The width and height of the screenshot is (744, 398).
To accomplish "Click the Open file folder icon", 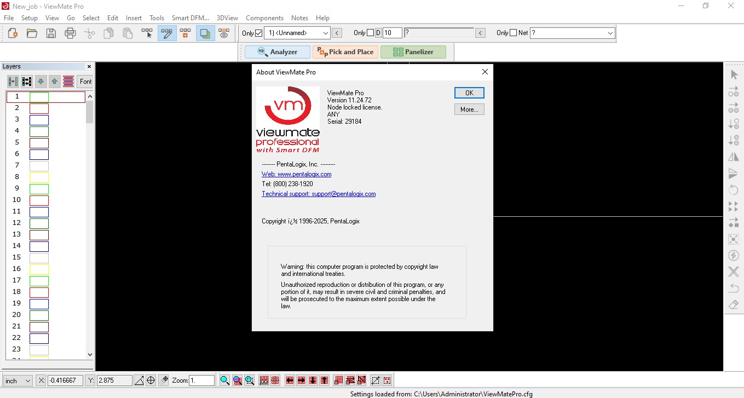I will pyautogui.click(x=32, y=33).
